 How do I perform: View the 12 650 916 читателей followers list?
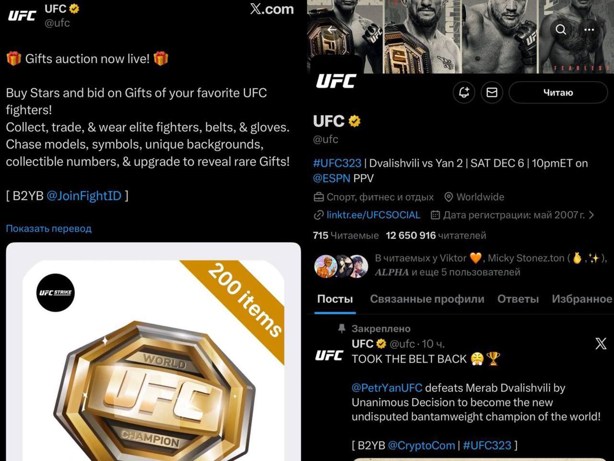pyautogui.click(x=436, y=236)
